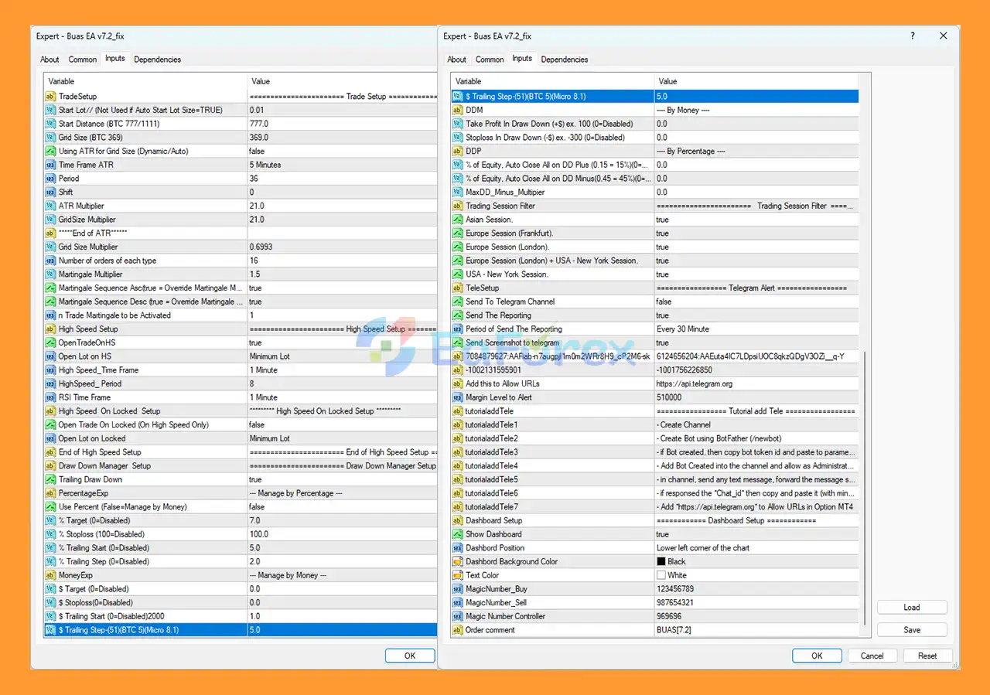This screenshot has width=990, height=695.
Task: Toggle Send To Telegram Channel false value
Action: pyautogui.click(x=663, y=302)
